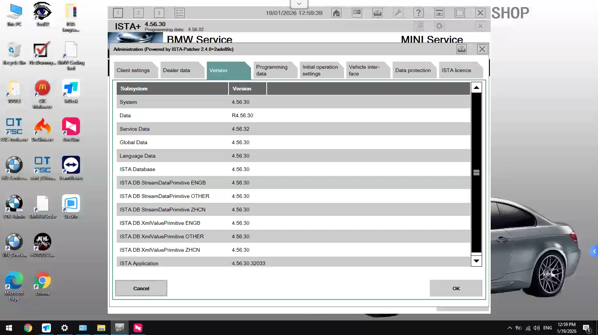Click the question mark help icon

[x=418, y=13]
